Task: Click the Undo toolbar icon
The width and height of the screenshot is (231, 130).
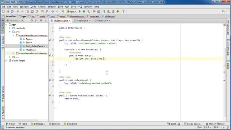Action: [18, 12]
